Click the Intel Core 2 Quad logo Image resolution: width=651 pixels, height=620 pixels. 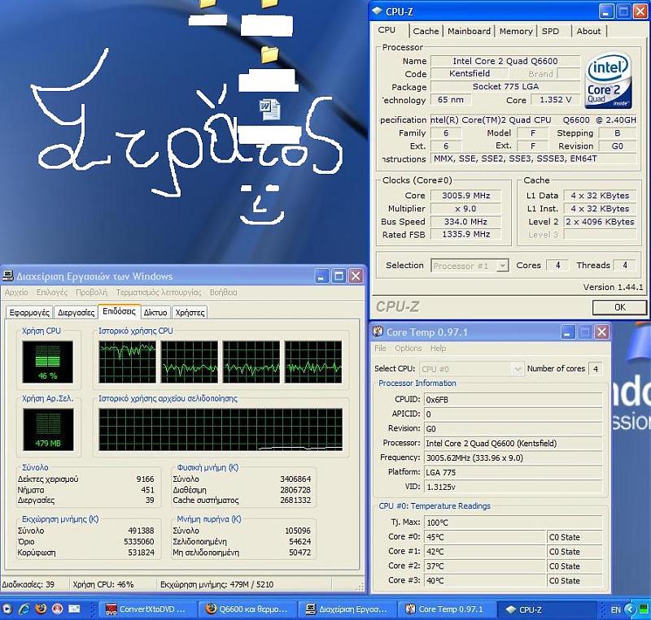point(608,81)
